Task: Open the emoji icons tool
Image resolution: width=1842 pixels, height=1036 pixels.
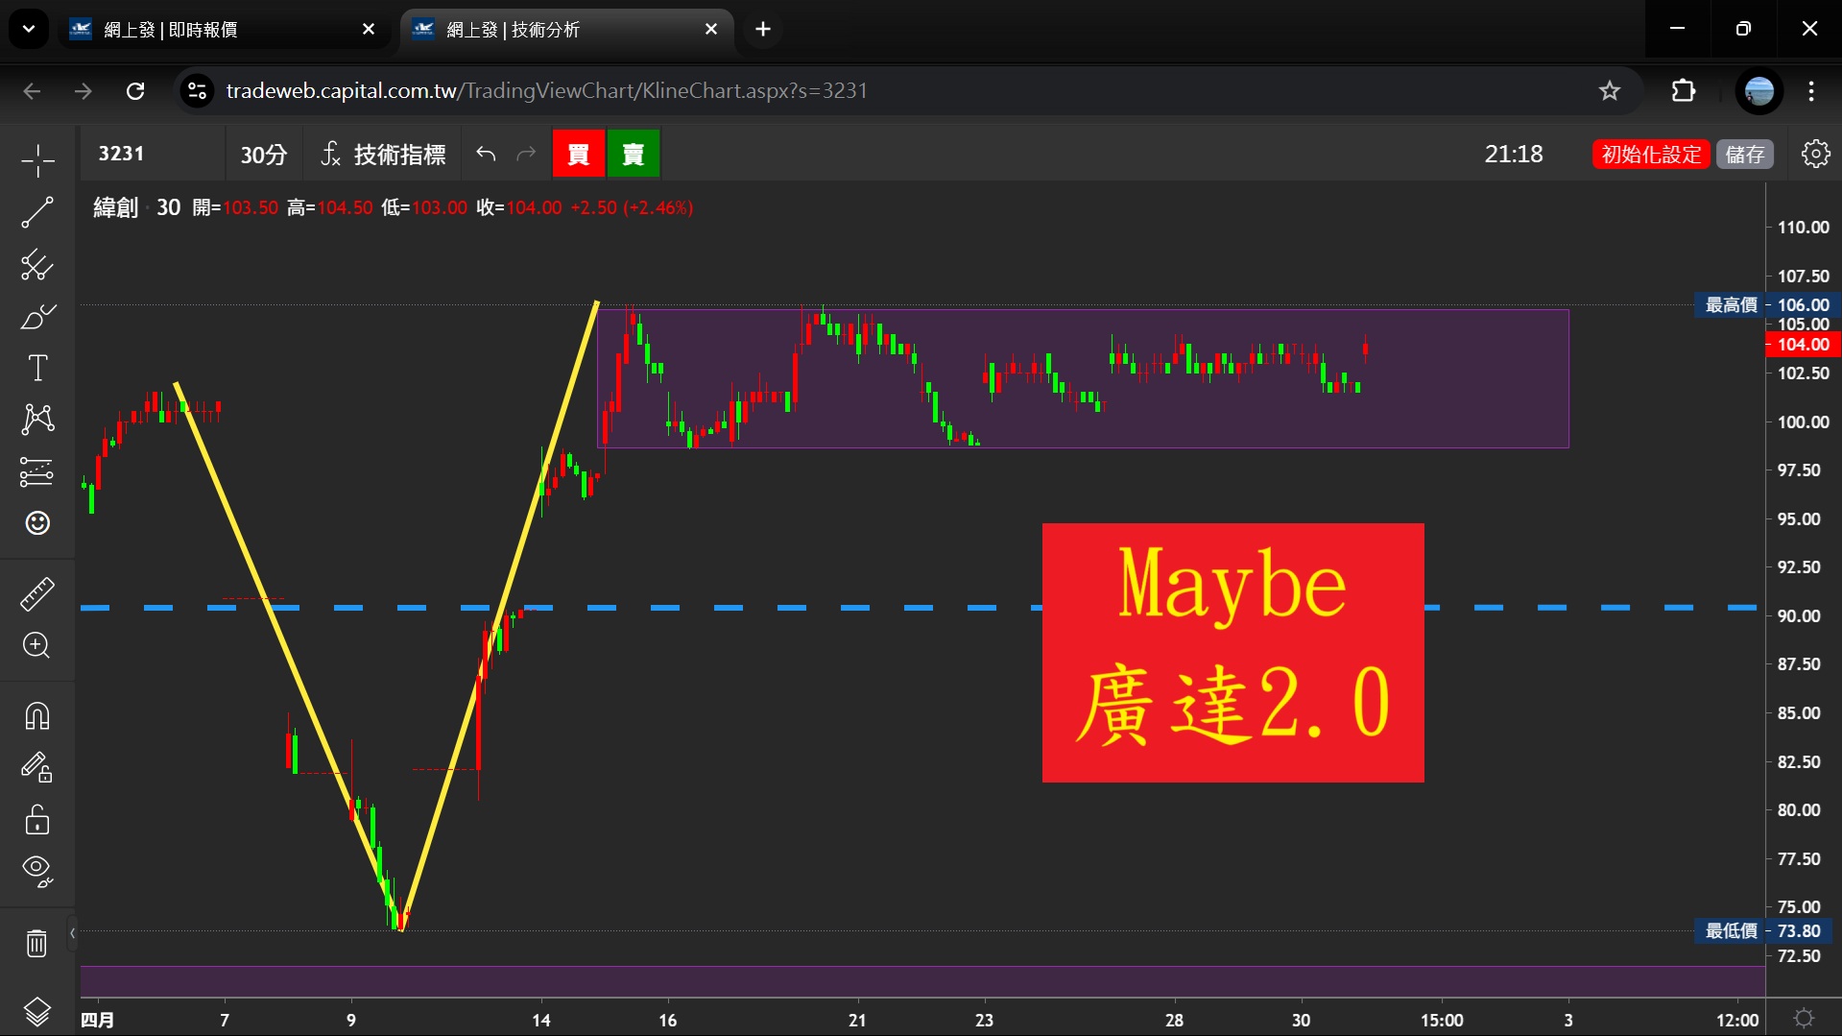Action: (x=37, y=523)
